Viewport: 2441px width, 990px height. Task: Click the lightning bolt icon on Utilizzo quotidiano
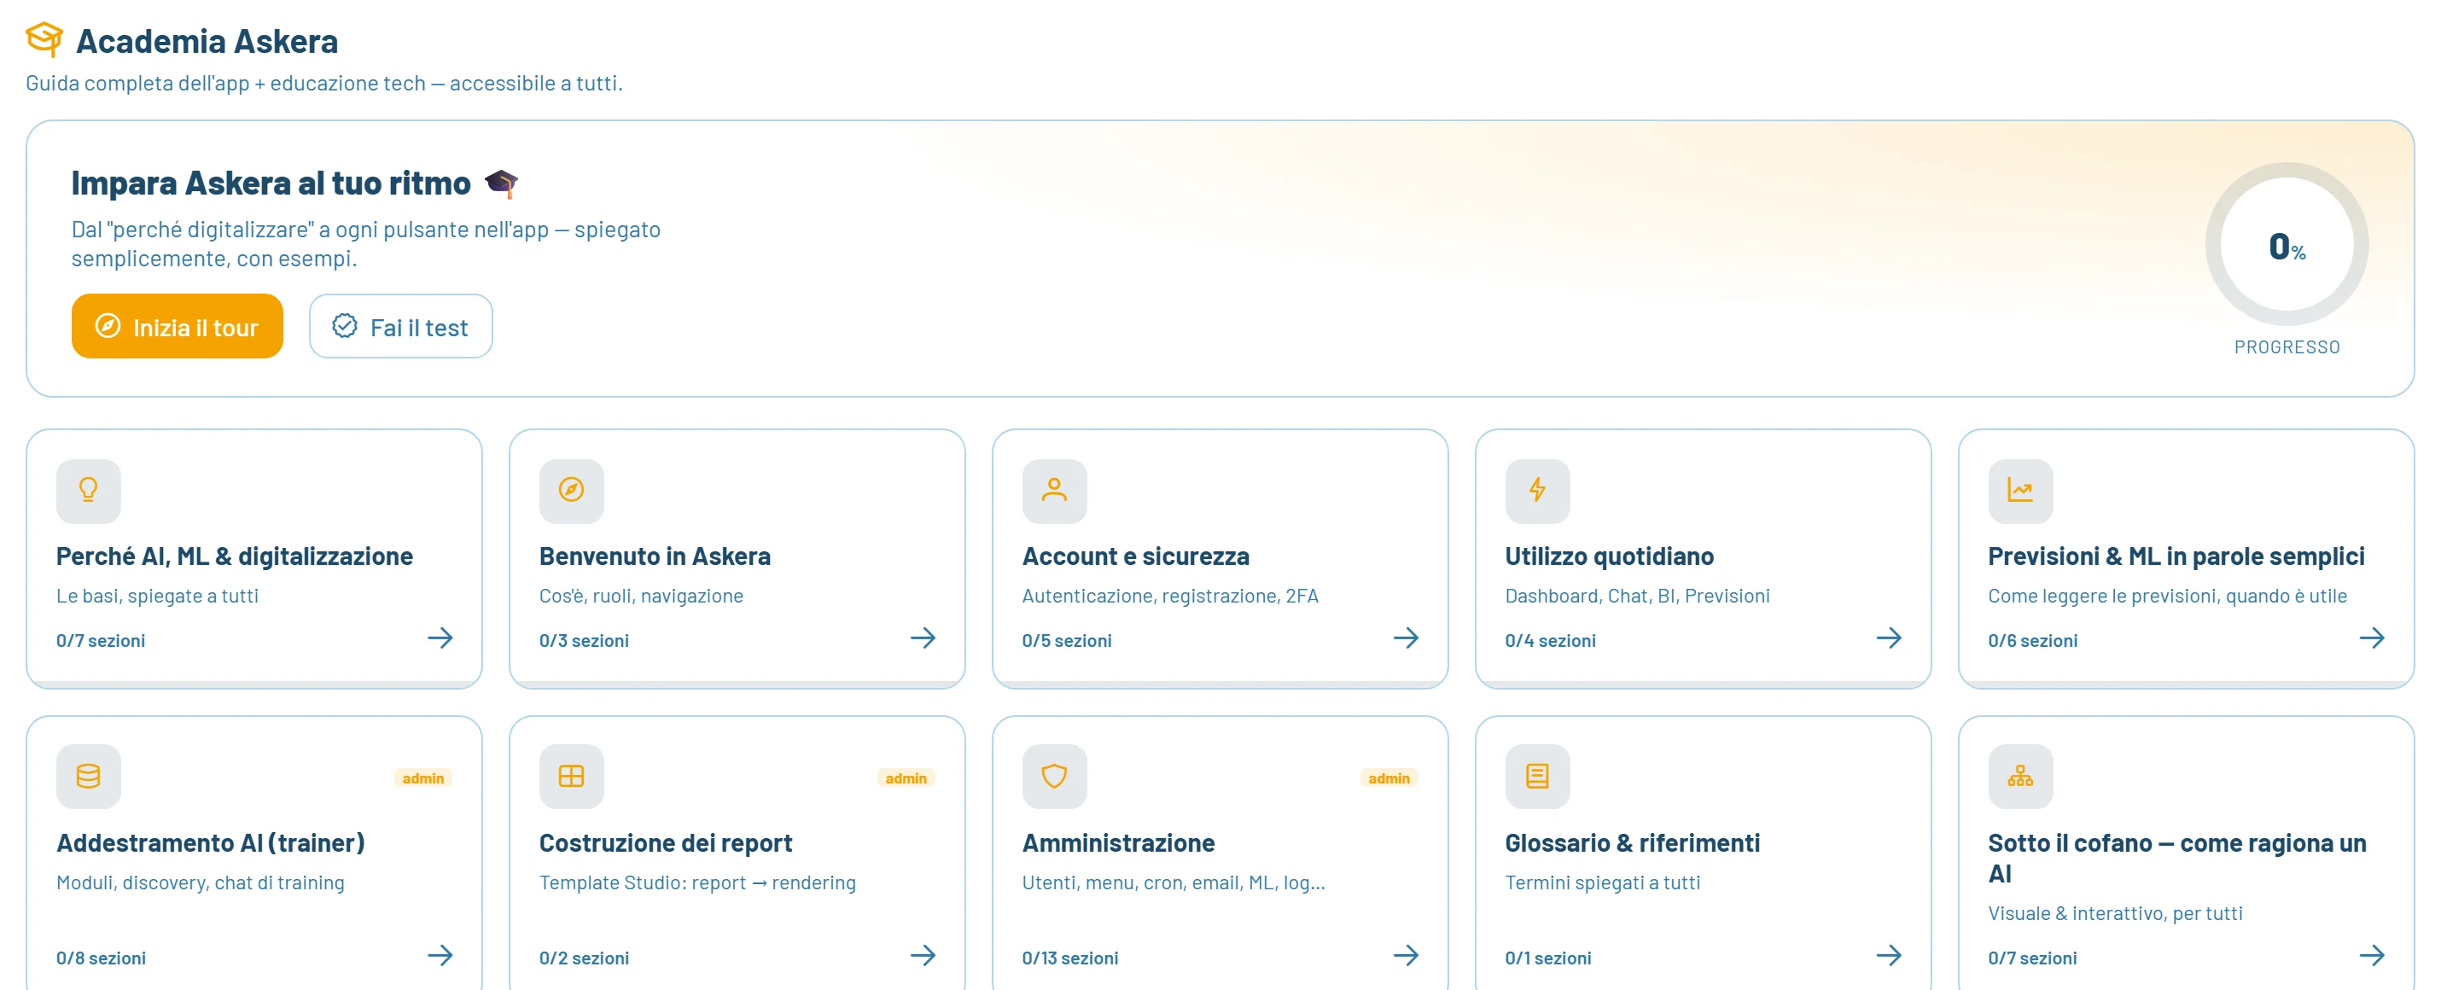coord(1537,490)
